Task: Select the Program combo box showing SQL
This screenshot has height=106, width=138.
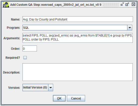Action: point(77,28)
